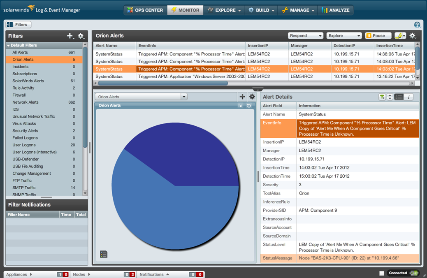This screenshot has width=427, height=278.
Task: Sort by Alert Name column header
Action: tap(114, 46)
